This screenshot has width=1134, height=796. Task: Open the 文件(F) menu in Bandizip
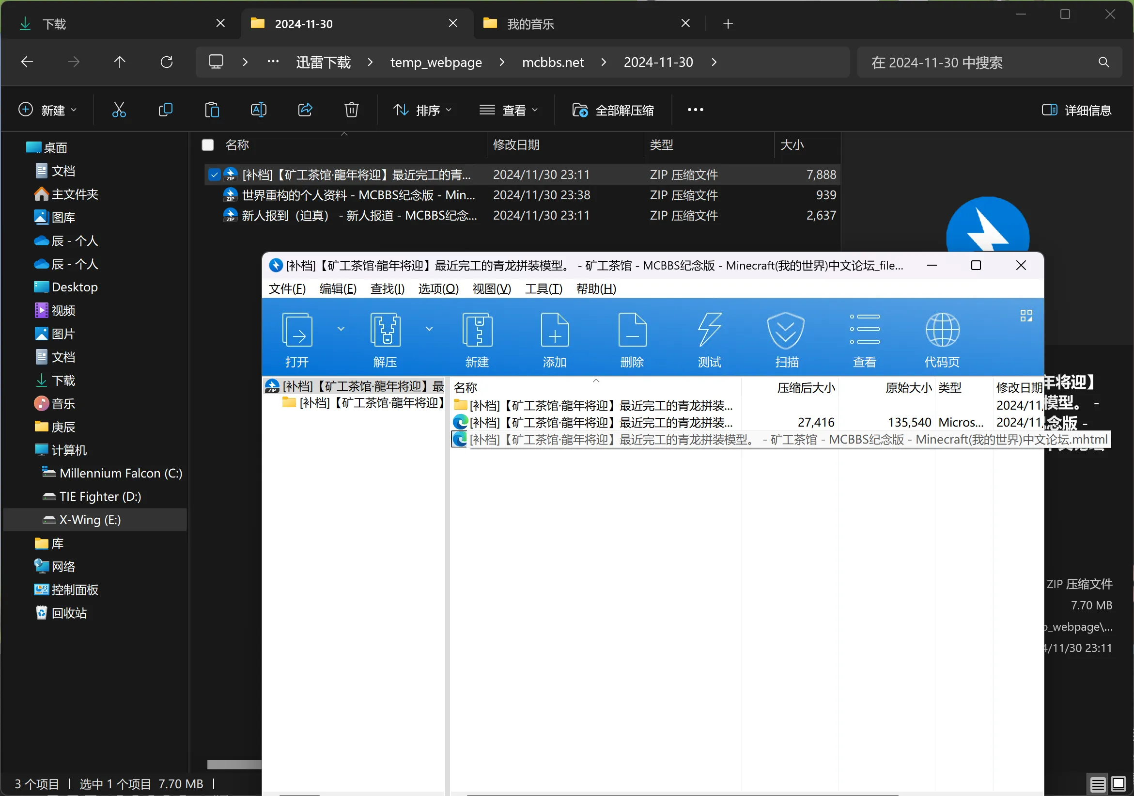click(x=287, y=288)
